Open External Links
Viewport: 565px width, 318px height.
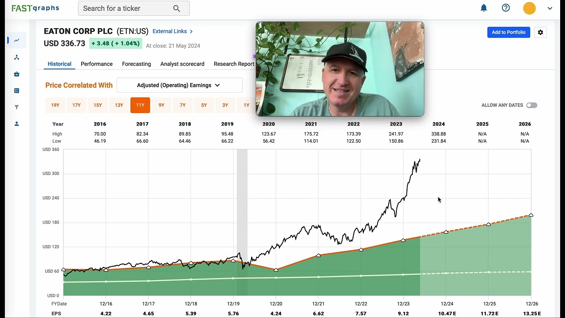[x=173, y=31]
